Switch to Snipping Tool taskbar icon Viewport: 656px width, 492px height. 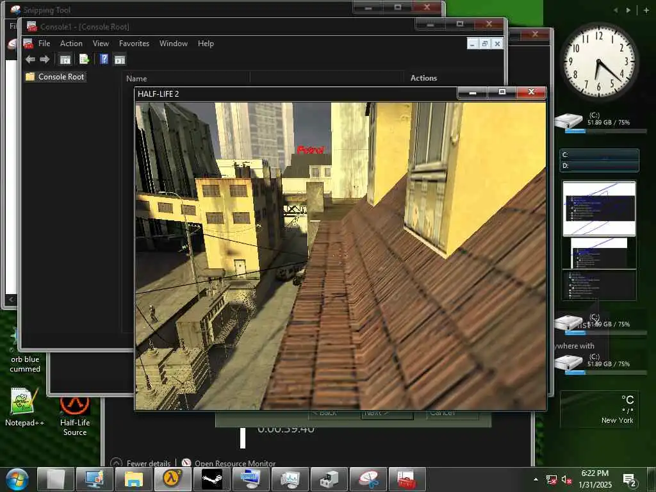368,479
